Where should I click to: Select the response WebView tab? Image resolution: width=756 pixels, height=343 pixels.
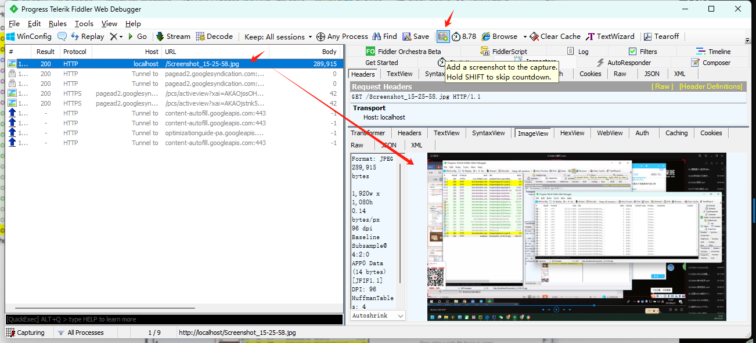(x=610, y=133)
